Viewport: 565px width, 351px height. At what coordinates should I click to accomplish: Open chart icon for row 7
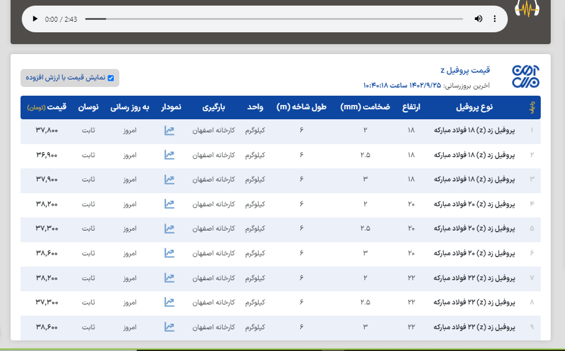click(169, 278)
